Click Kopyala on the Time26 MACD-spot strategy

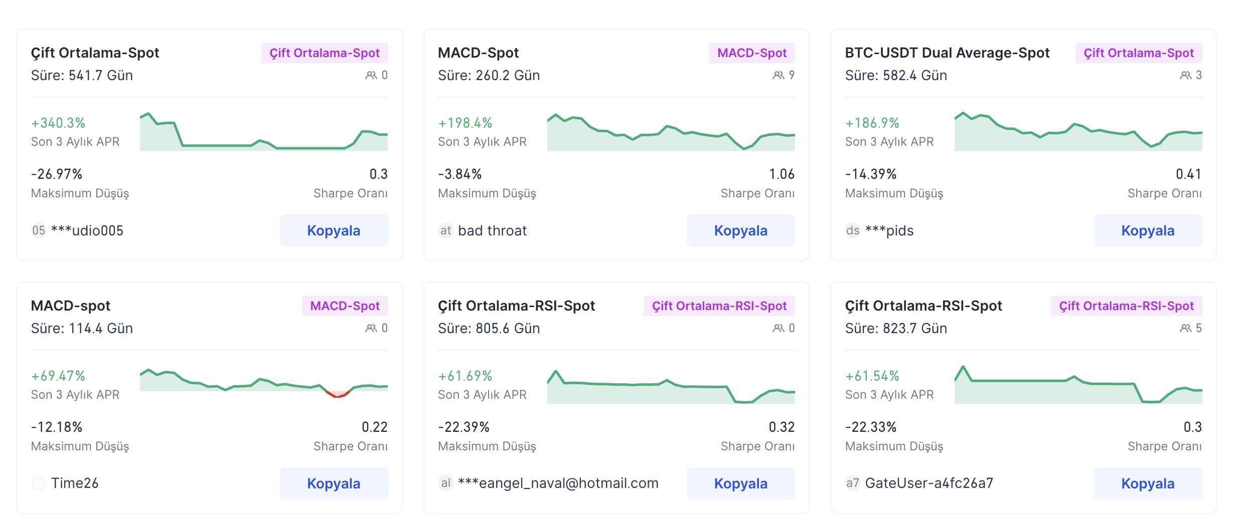[x=334, y=483]
